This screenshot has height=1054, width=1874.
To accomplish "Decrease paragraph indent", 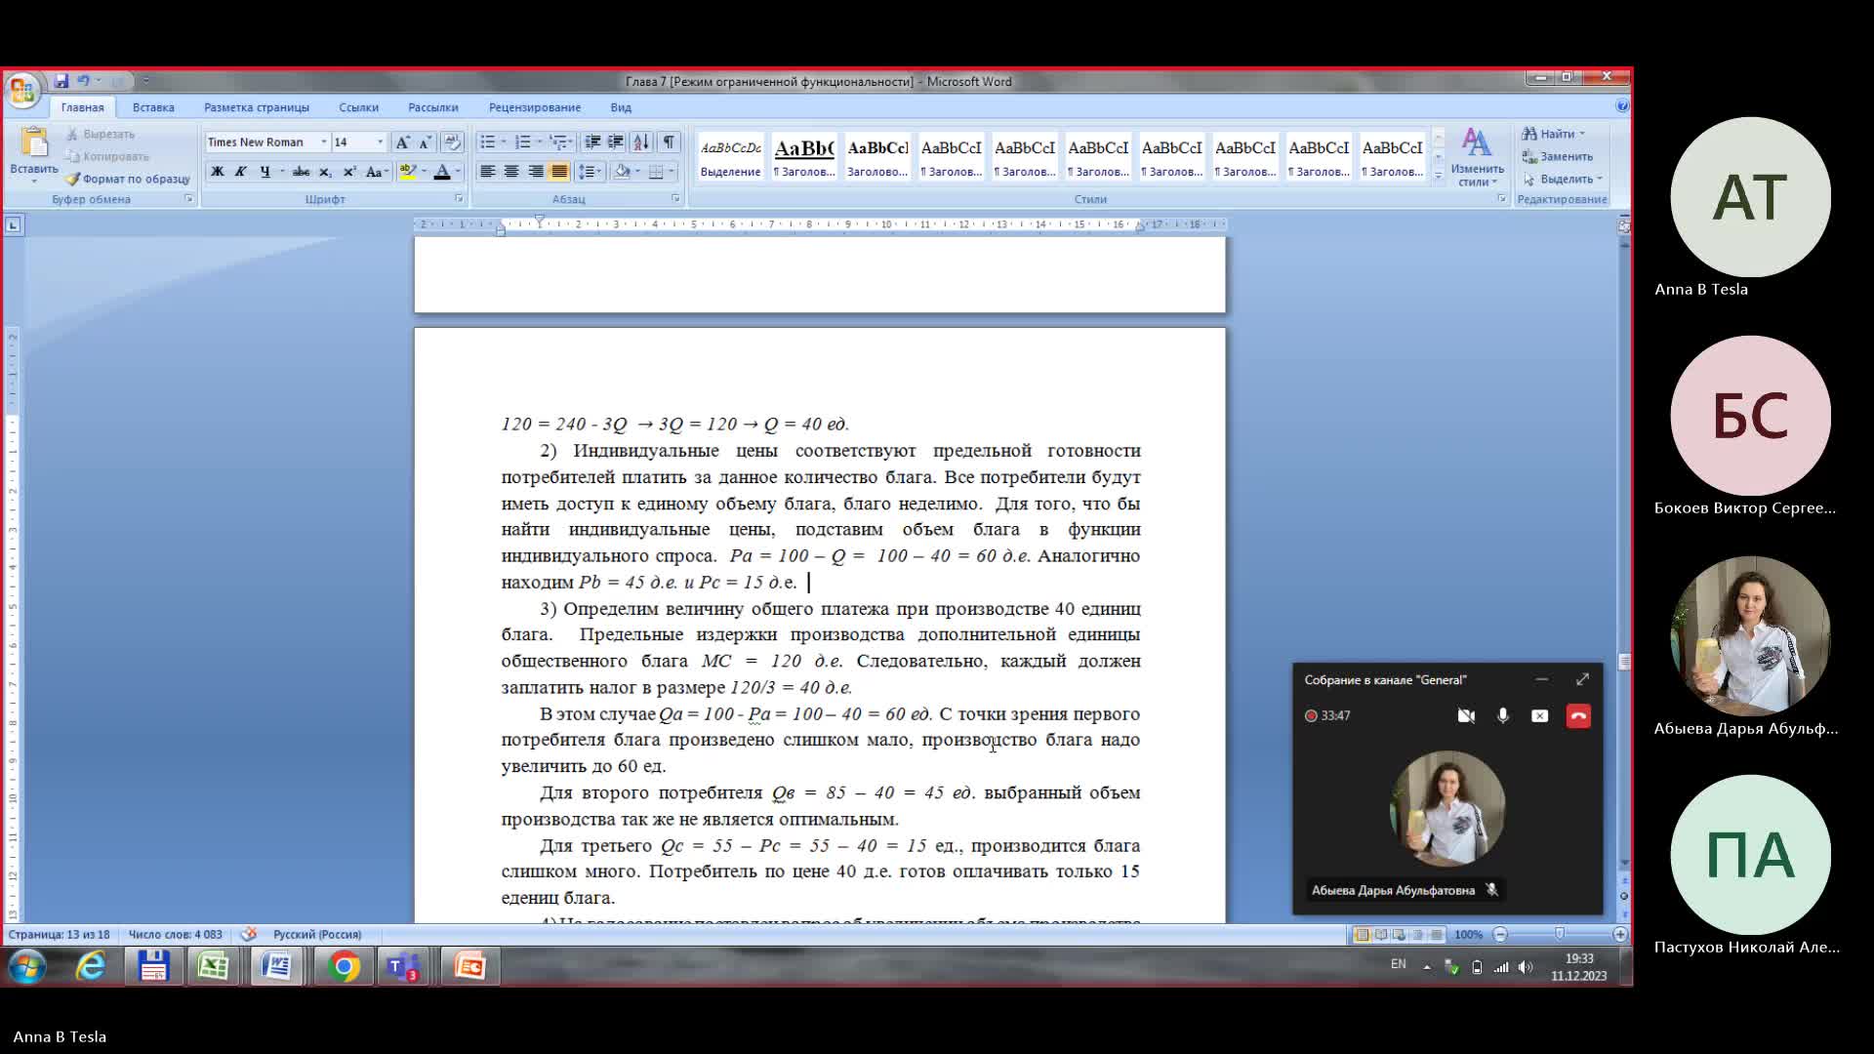I will [591, 142].
